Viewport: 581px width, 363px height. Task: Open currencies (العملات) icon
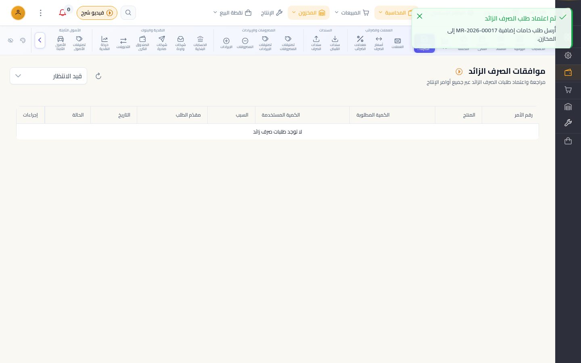click(397, 43)
